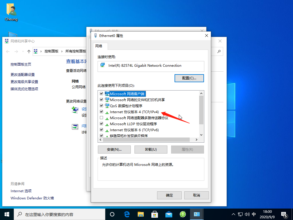
Task: Toggle the Internet 协议版本 6 (TCP/IPv6) checkbox
Action: [101, 130]
